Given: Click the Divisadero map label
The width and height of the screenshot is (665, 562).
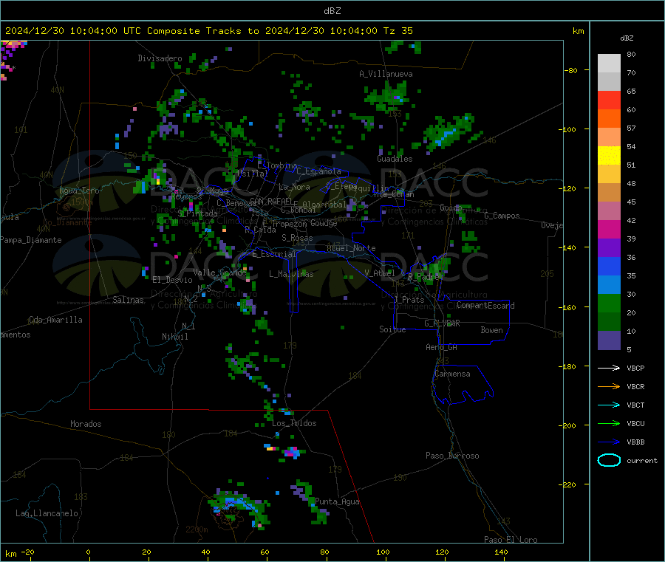Looking at the screenshot, I should [160, 58].
